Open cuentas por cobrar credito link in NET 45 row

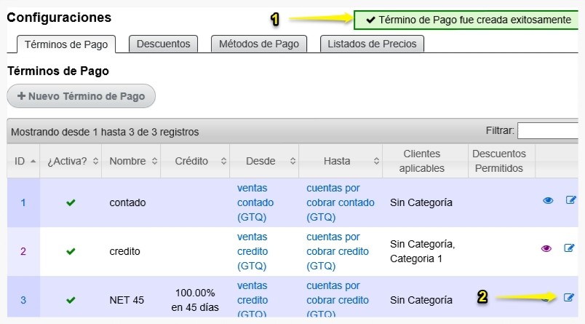click(338, 300)
